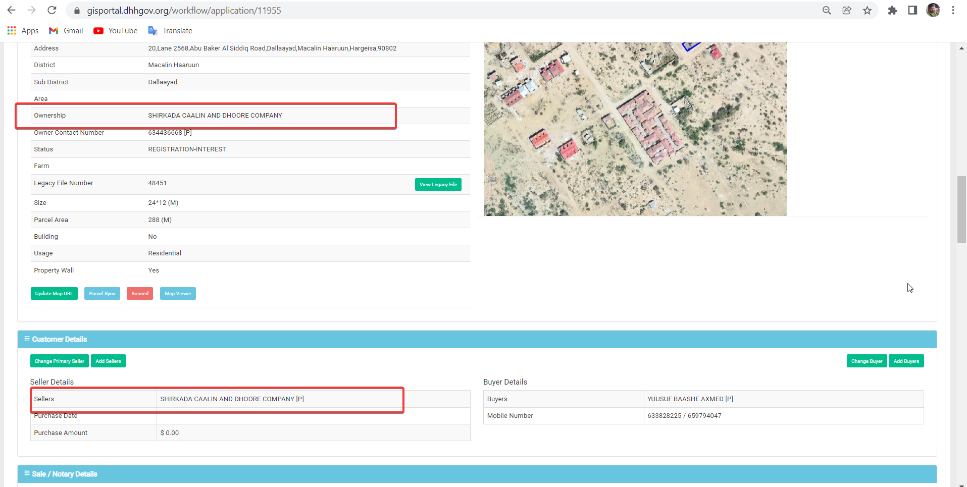
Task: Click the Customer Details section header
Action: 477,339
